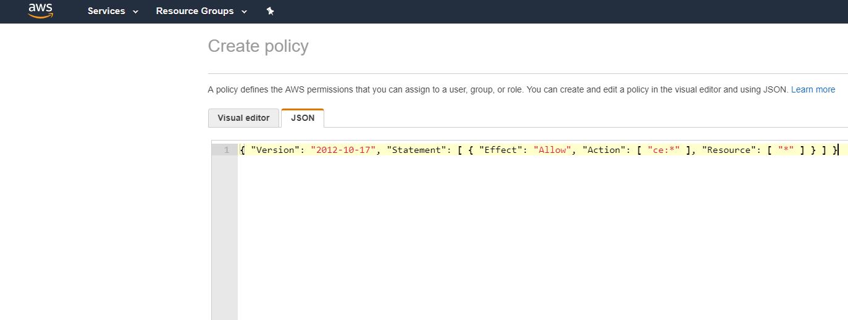Image resolution: width=848 pixels, height=320 pixels.
Task: Click the Create policy heading
Action: tap(258, 46)
